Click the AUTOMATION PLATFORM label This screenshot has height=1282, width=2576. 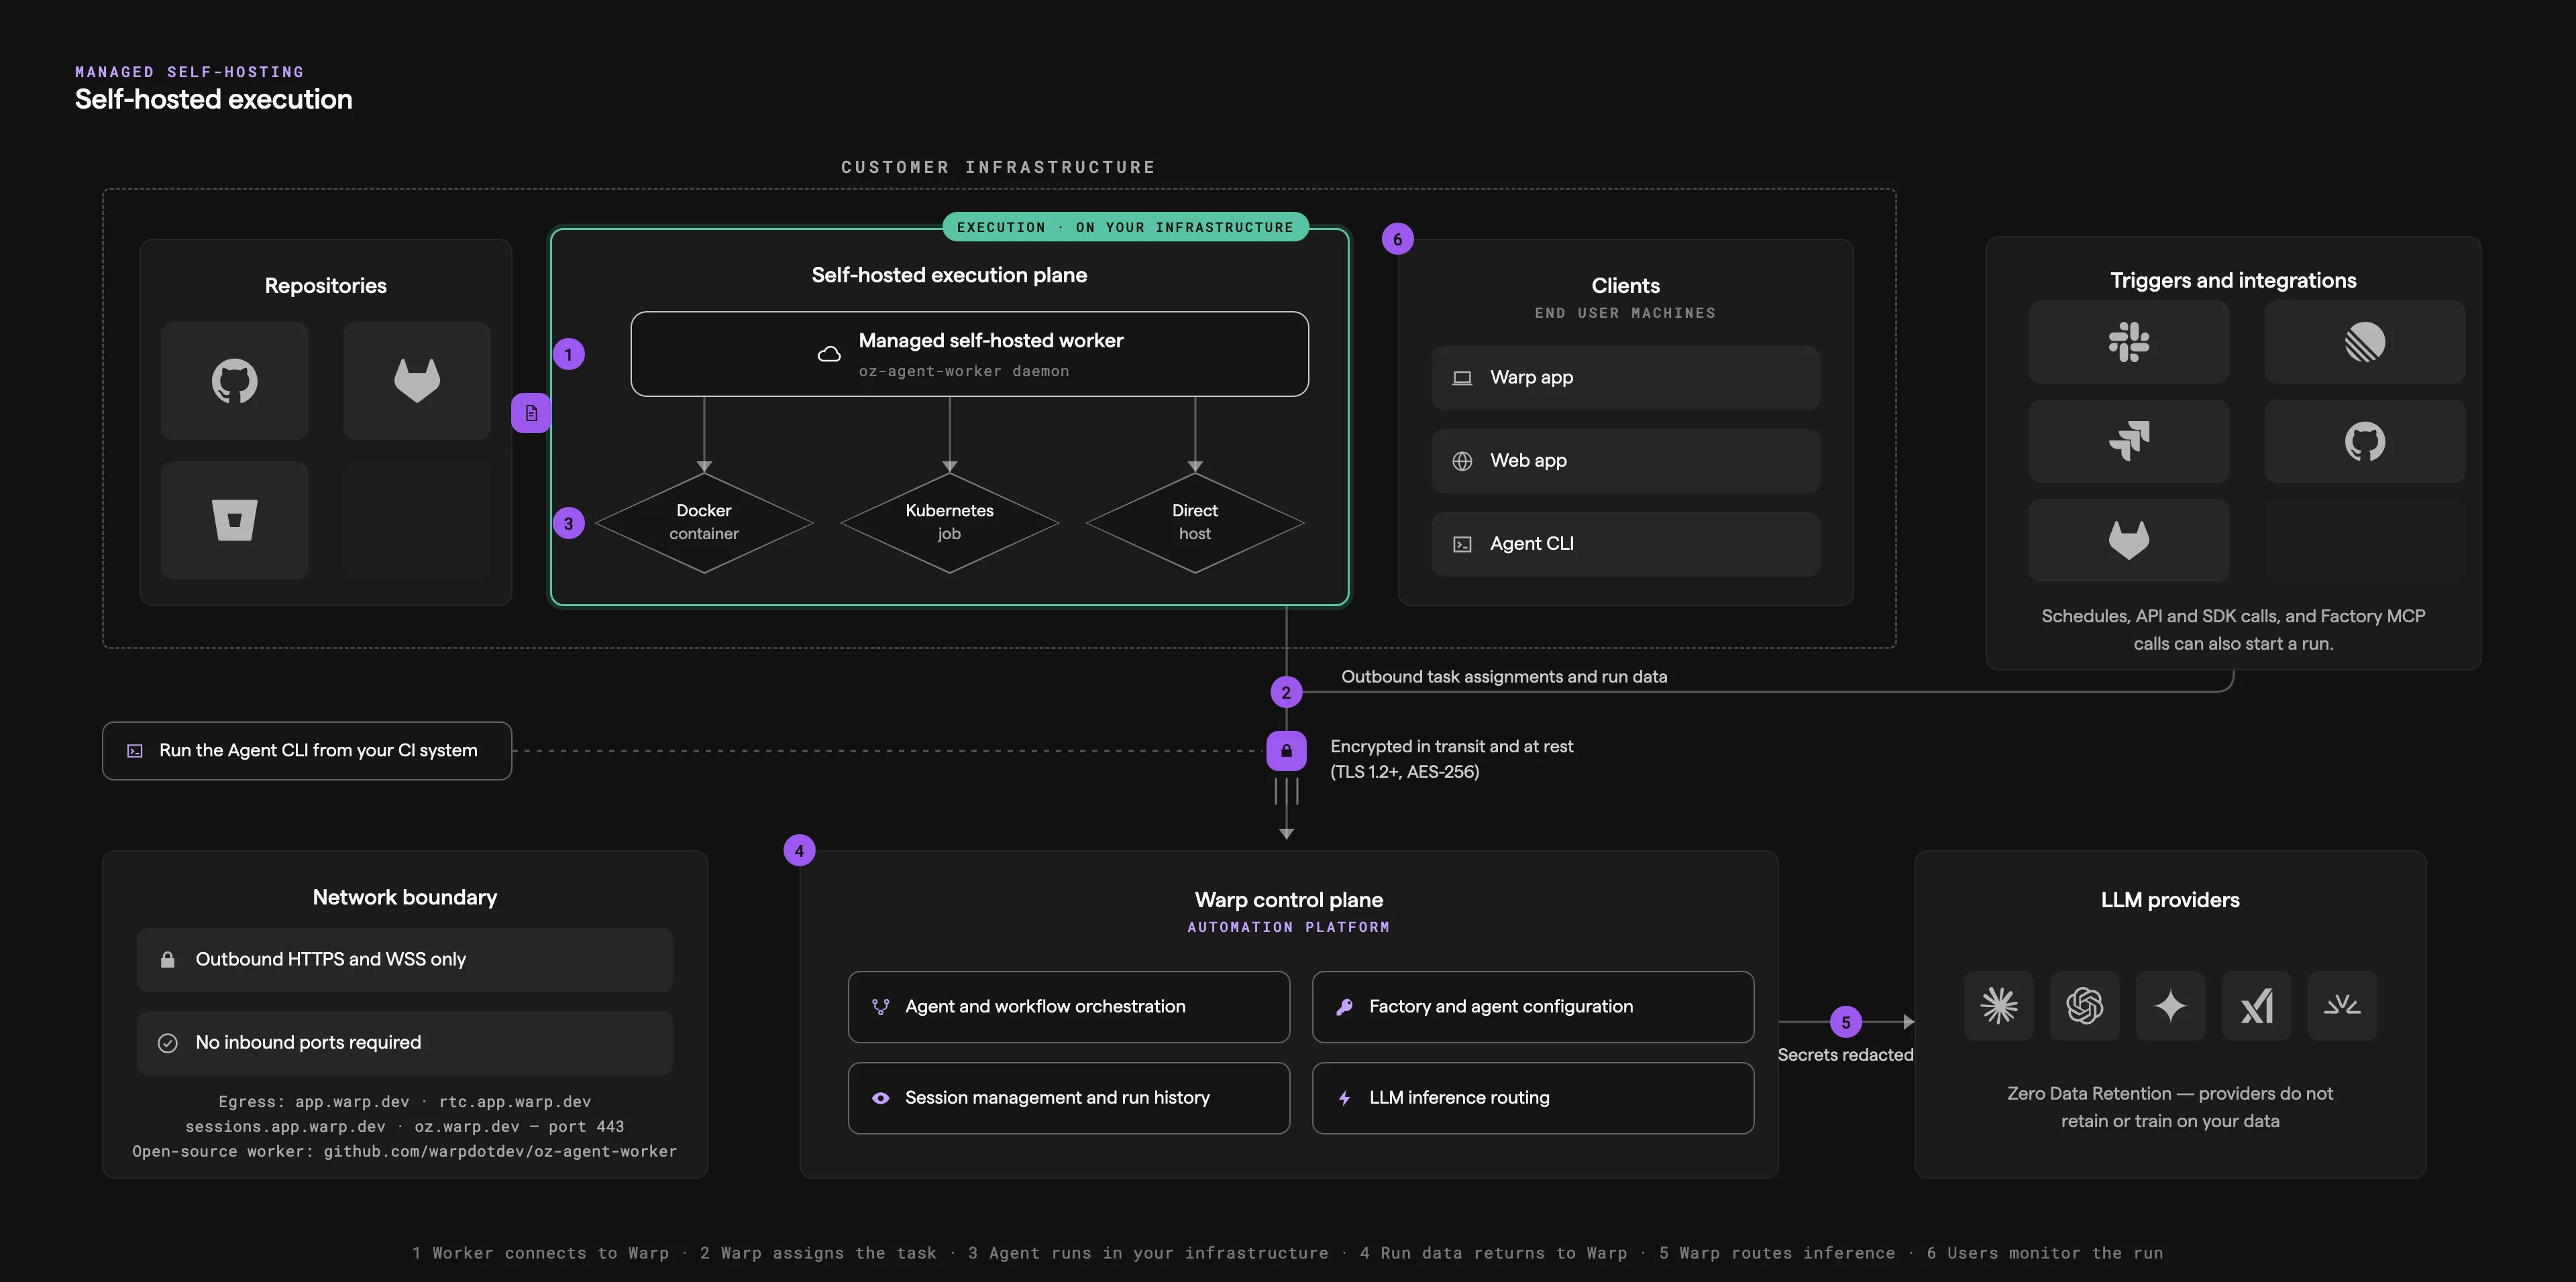point(1288,927)
